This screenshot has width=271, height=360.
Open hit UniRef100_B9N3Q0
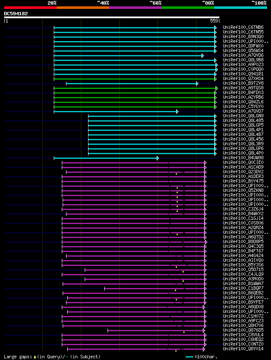(243, 36)
